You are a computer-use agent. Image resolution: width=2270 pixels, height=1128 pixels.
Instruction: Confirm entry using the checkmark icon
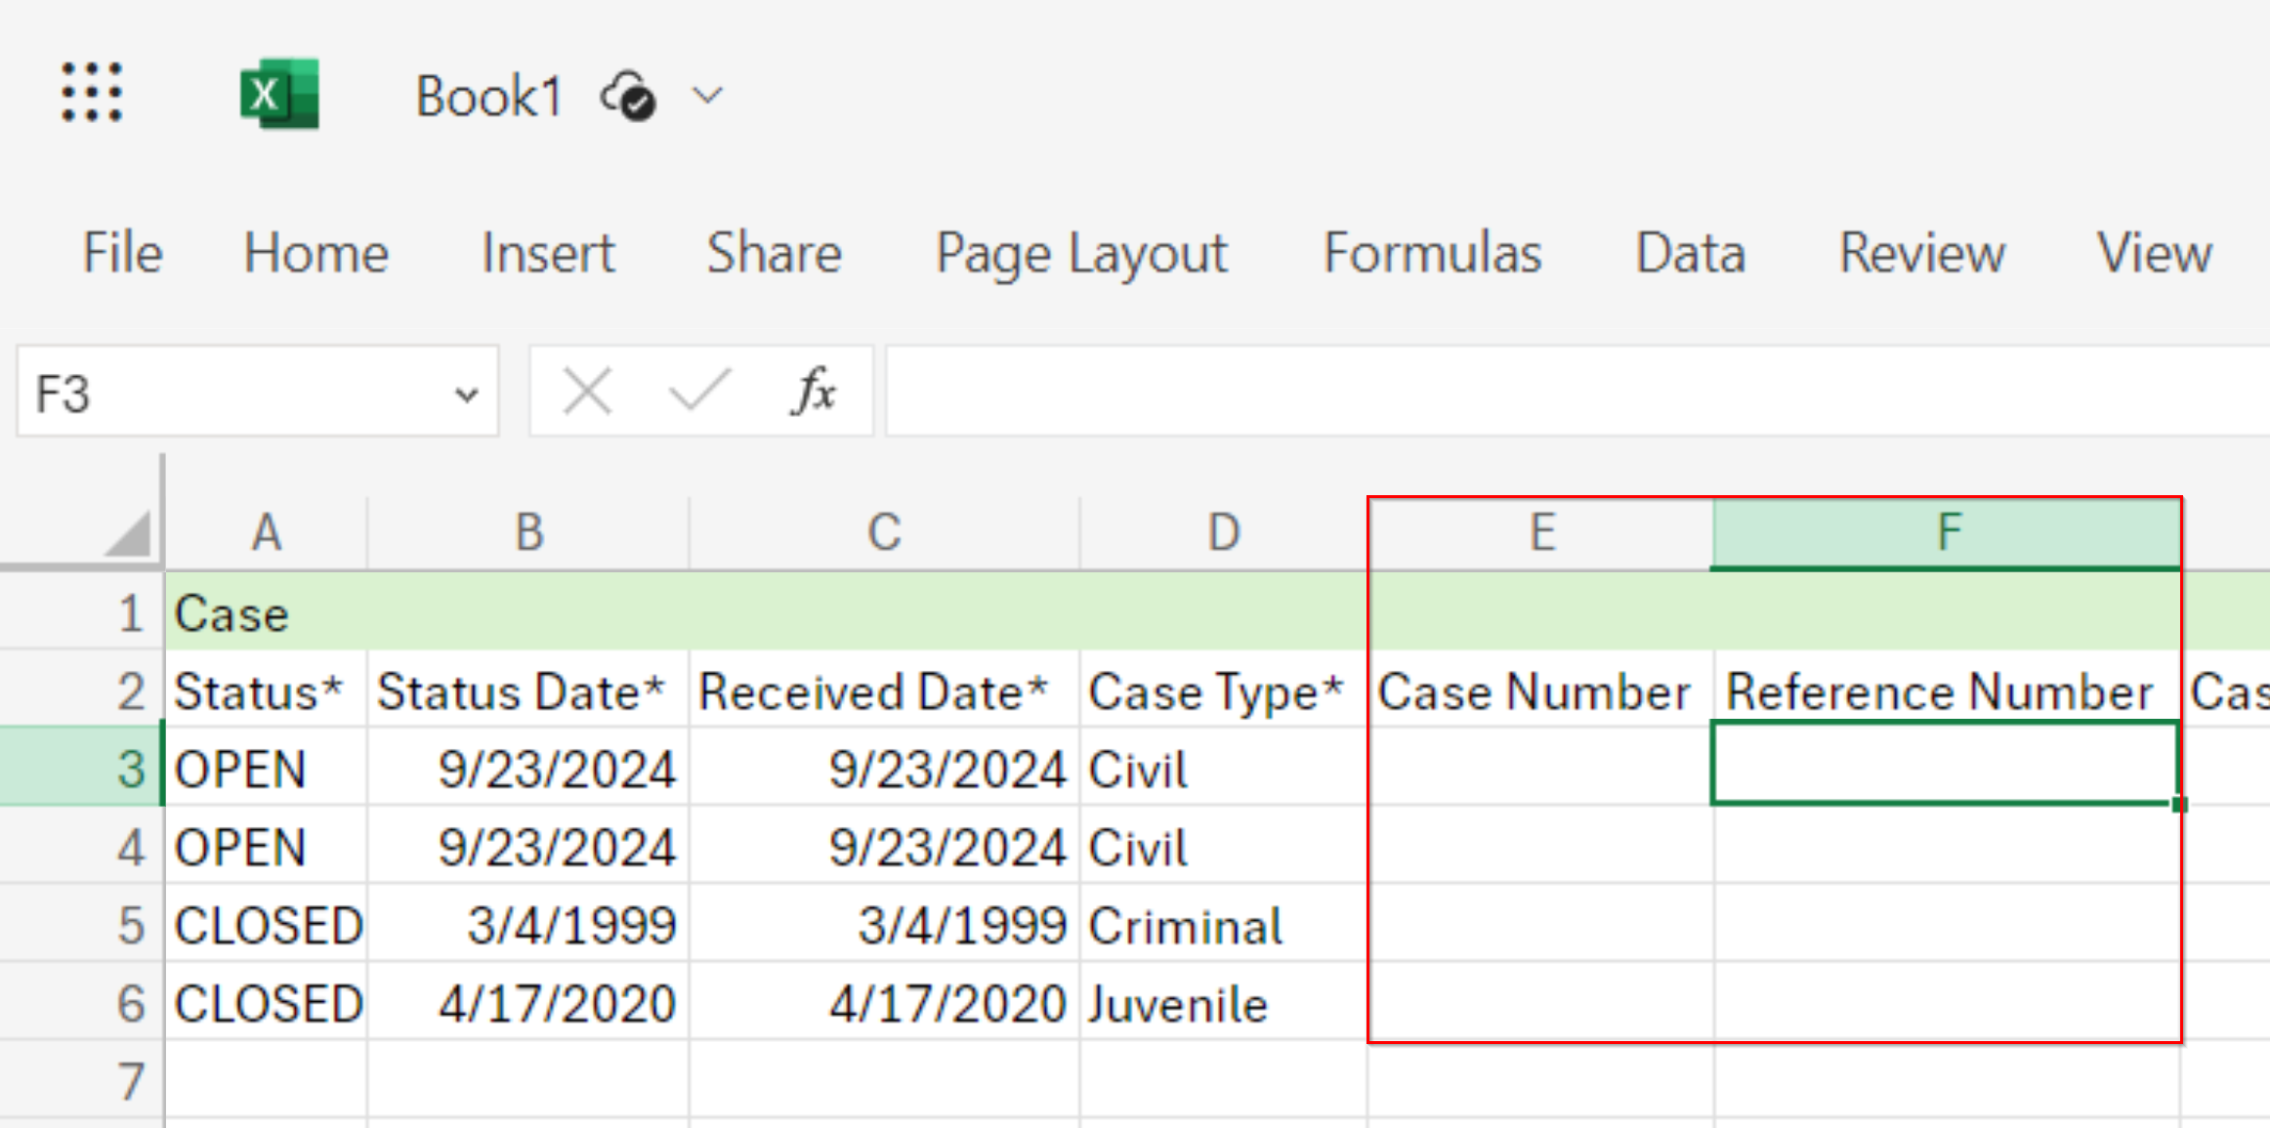coord(696,391)
